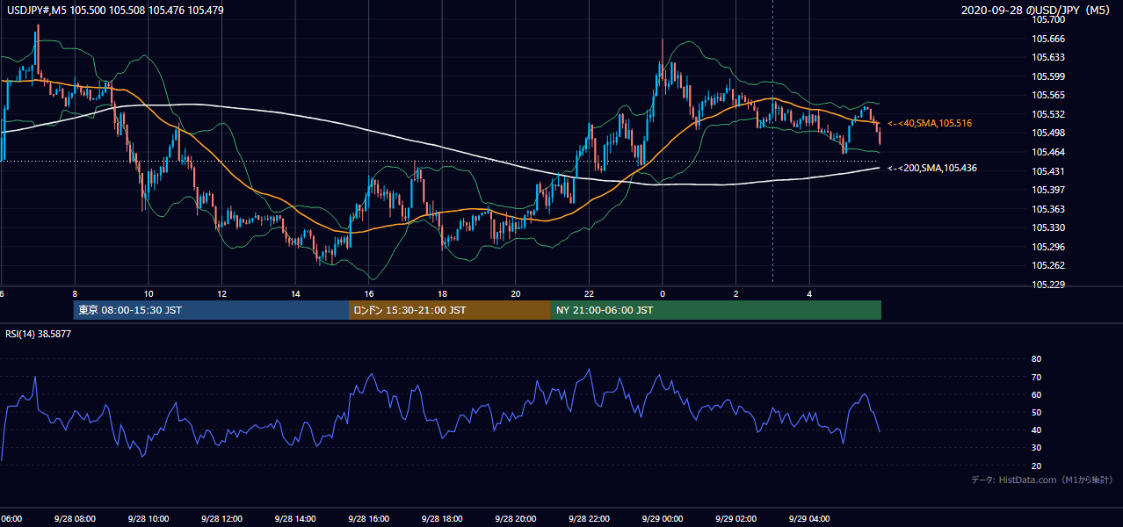Click RSI scale level 30

tap(1036, 448)
